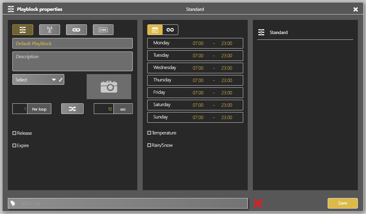Select the playblock settings tab icon
The height and width of the screenshot is (214, 366).
point(23,30)
